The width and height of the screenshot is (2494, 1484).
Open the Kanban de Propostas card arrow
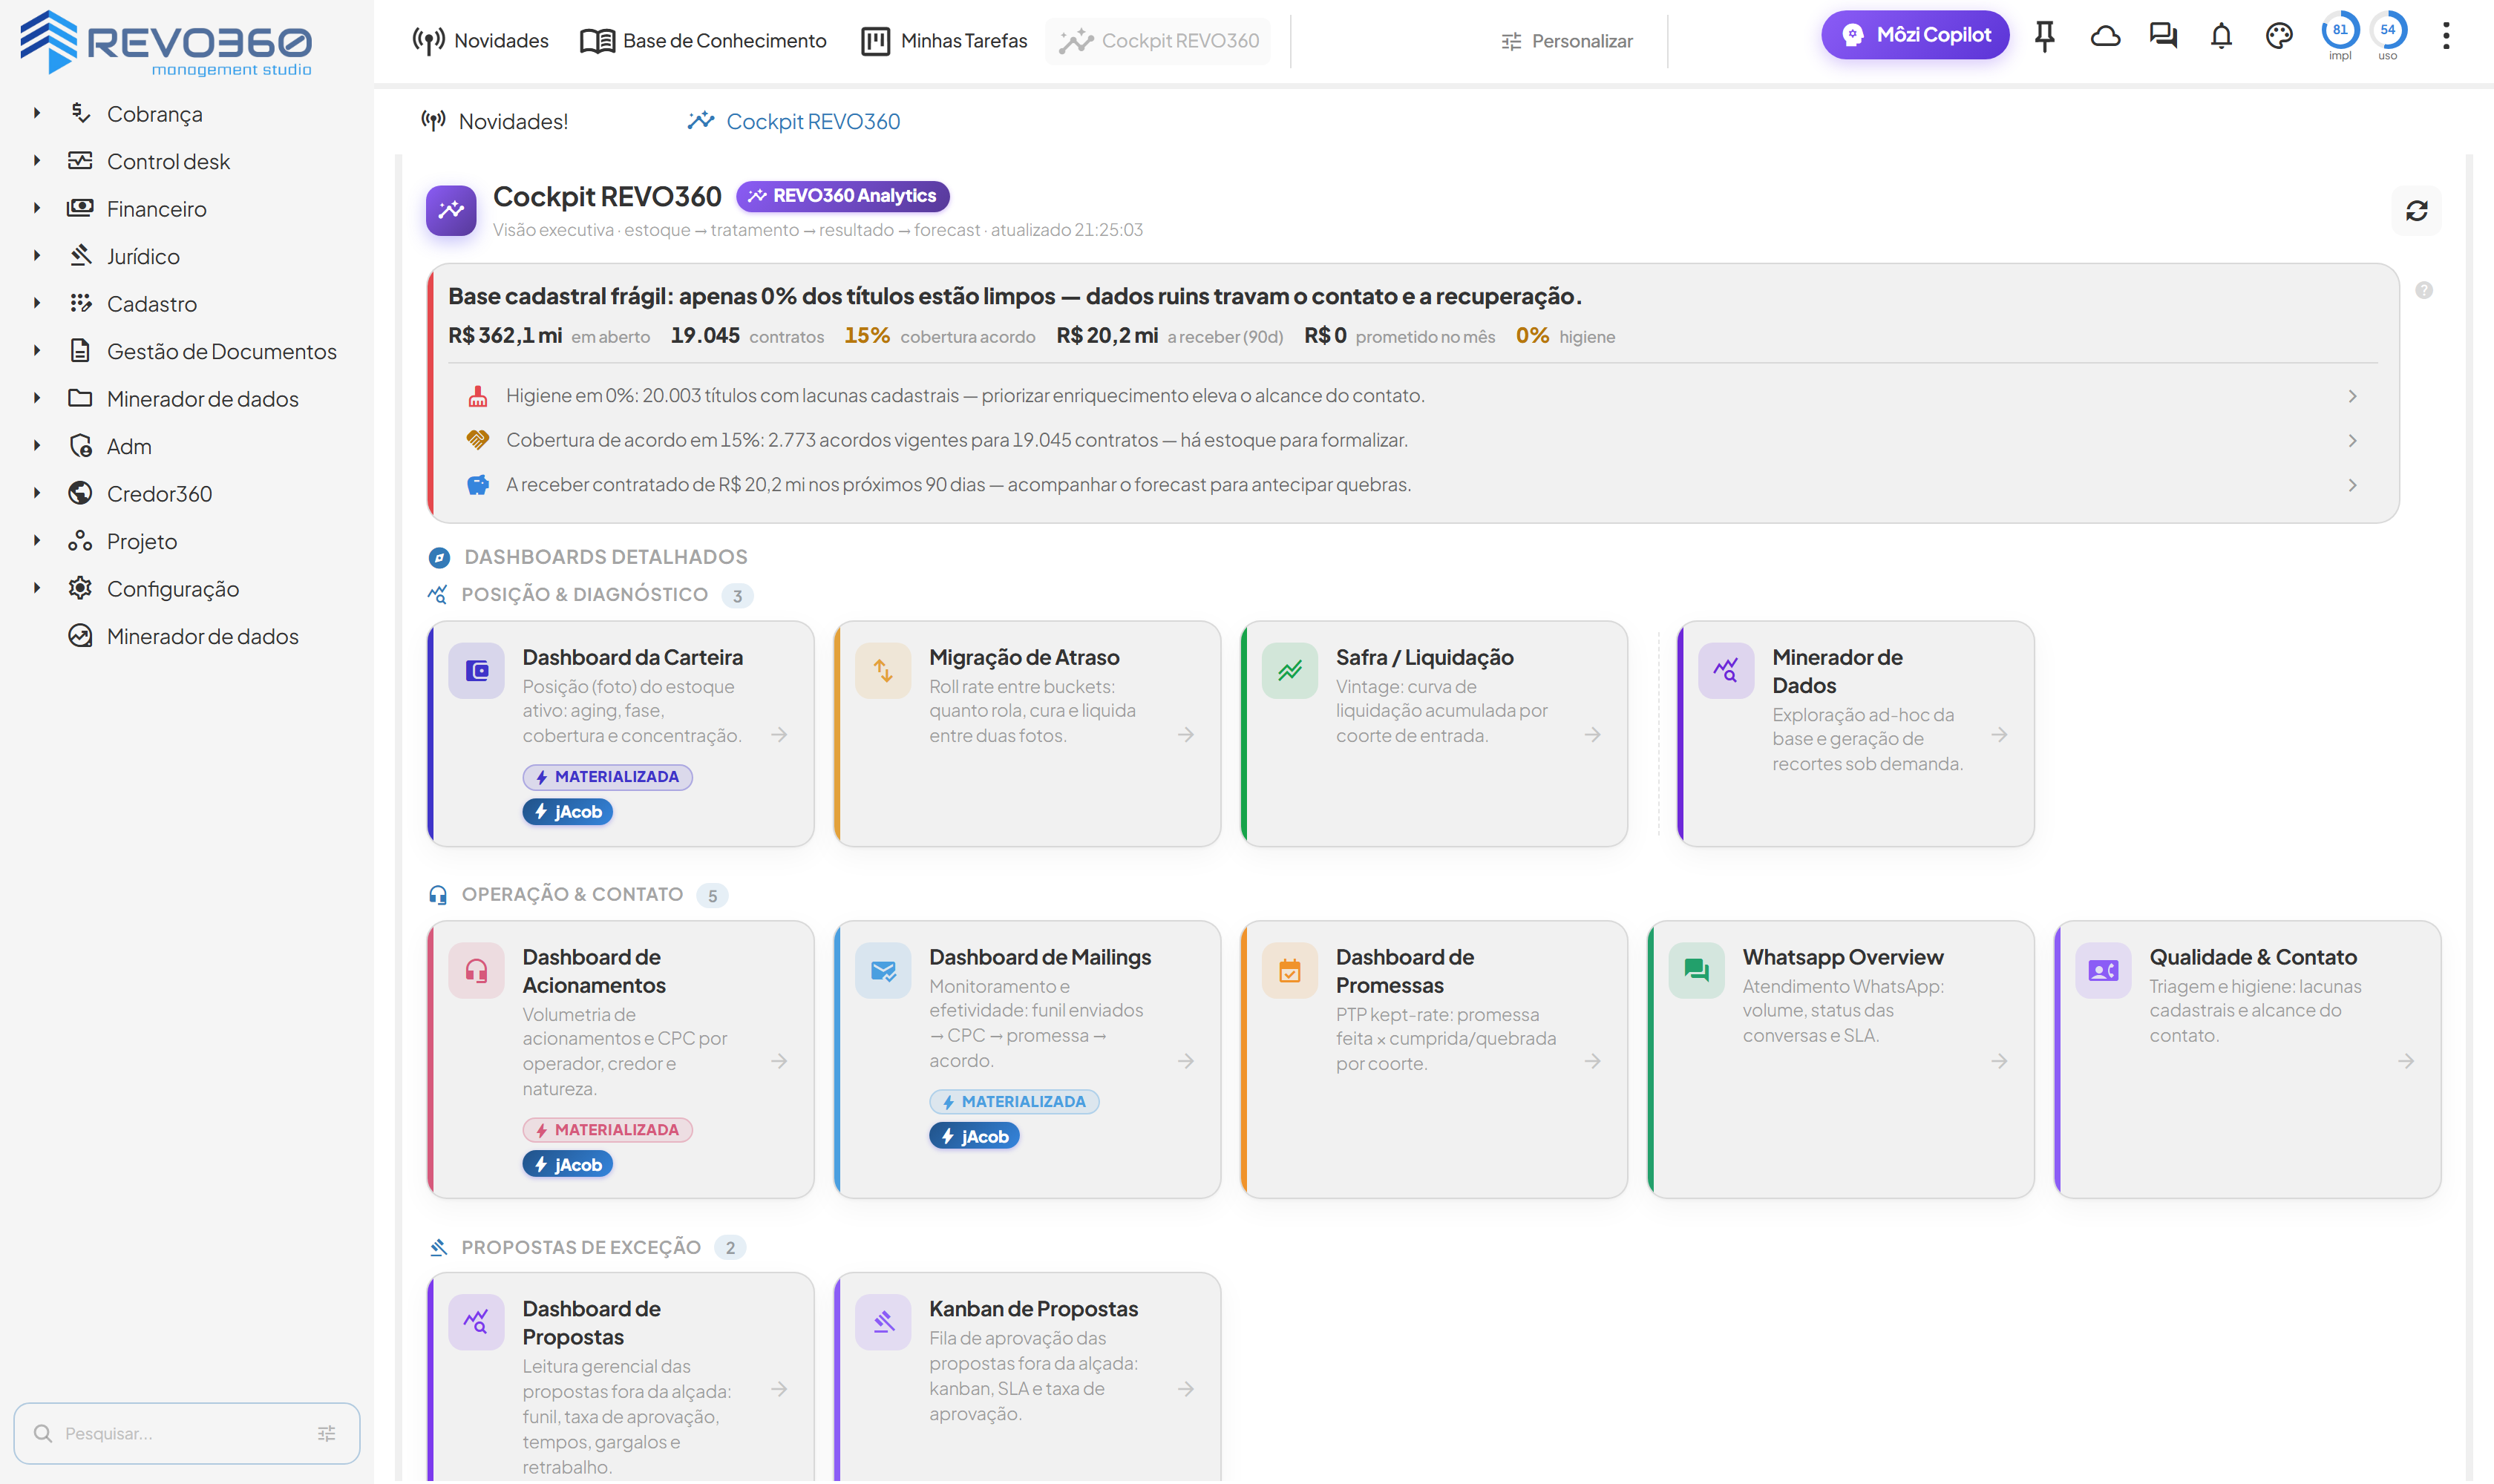pyautogui.click(x=1185, y=1389)
